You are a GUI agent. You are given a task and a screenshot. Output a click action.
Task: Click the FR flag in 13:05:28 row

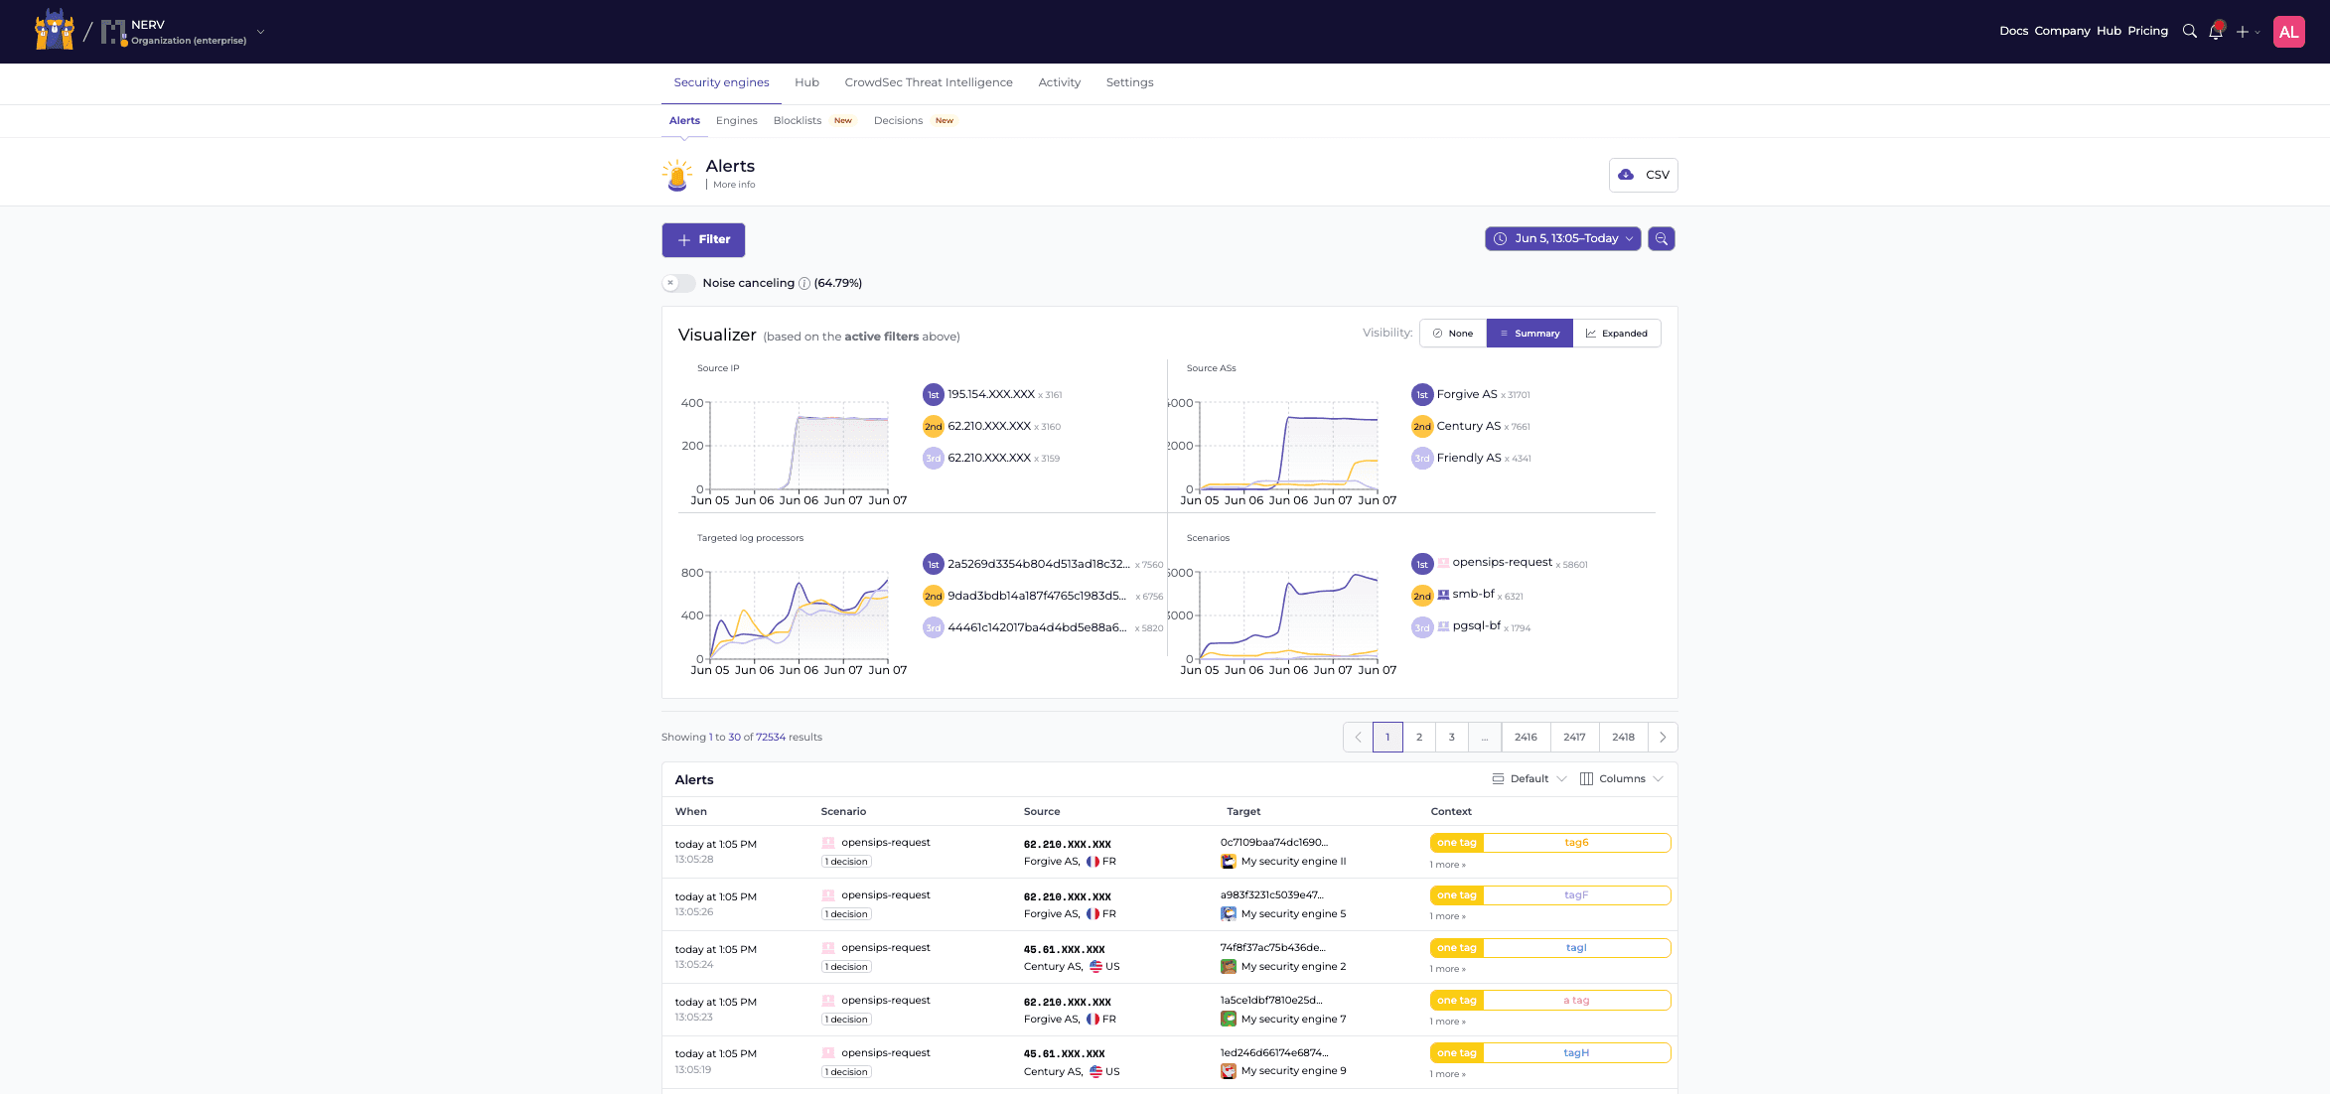(1092, 862)
